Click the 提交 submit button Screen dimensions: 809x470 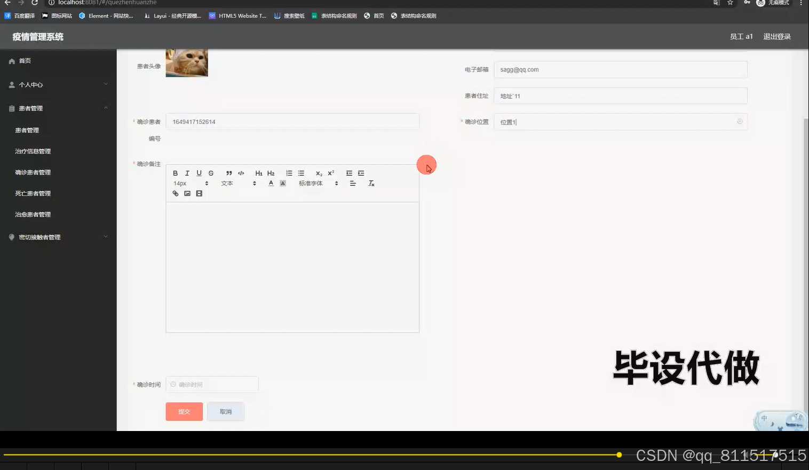(x=184, y=411)
